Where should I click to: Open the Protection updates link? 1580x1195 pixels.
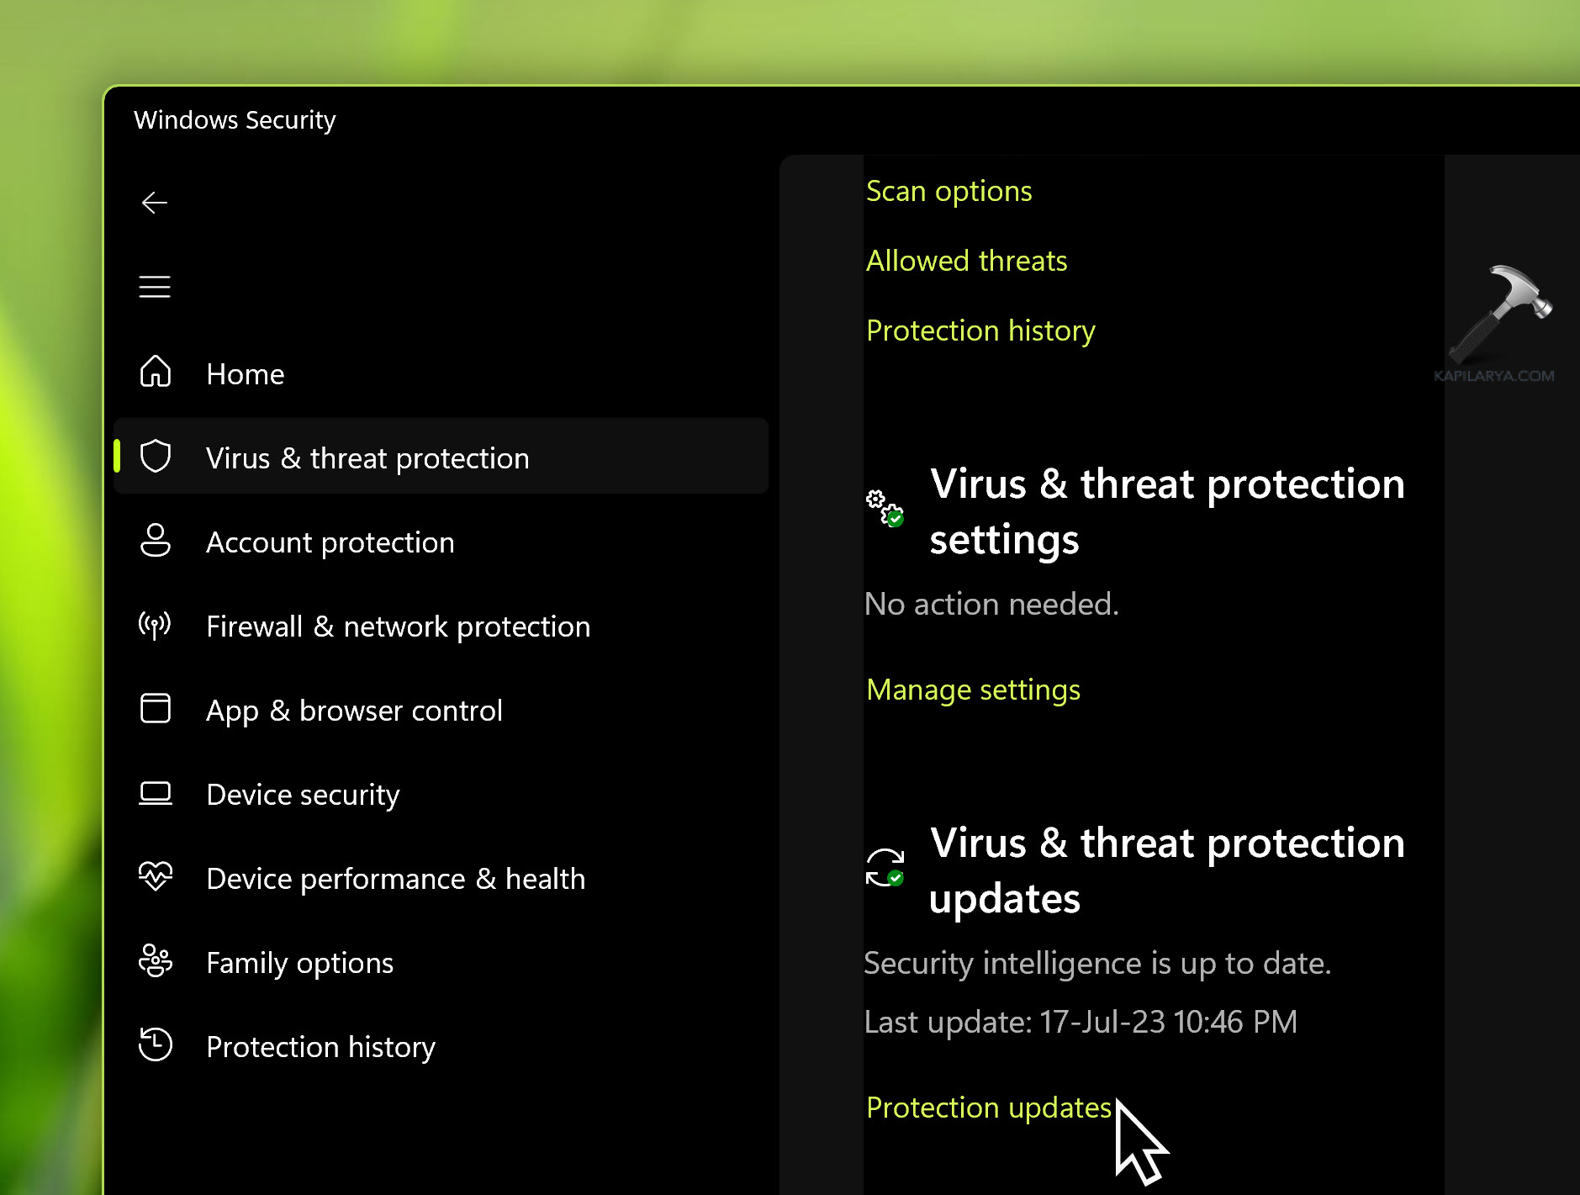click(989, 1108)
